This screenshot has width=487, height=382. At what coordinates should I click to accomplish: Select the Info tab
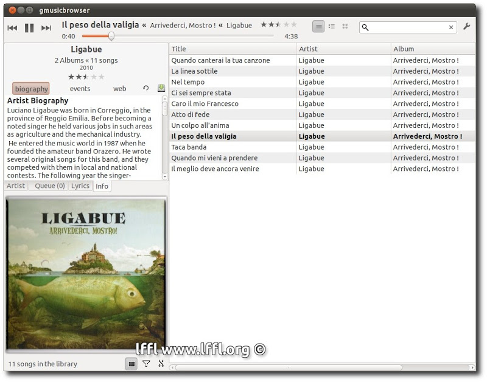[102, 186]
